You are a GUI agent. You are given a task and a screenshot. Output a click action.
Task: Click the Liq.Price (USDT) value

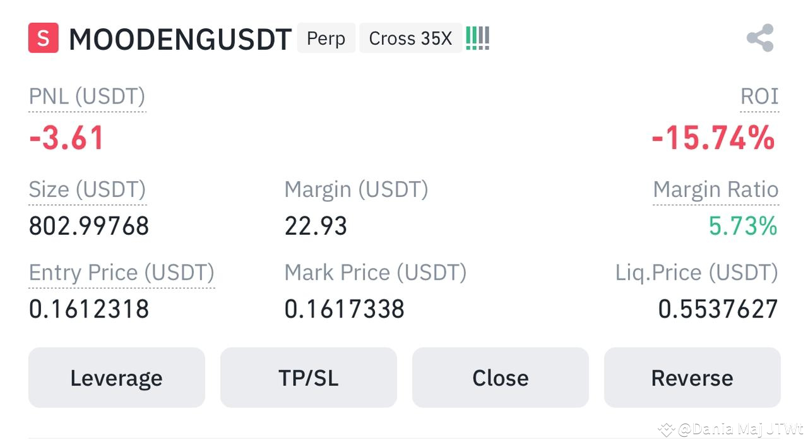coord(718,309)
